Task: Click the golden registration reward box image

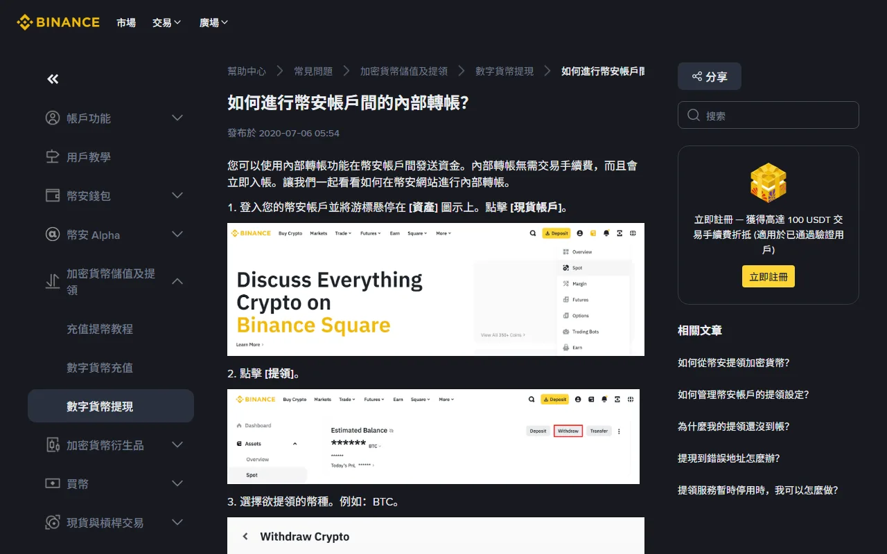Action: pos(768,183)
